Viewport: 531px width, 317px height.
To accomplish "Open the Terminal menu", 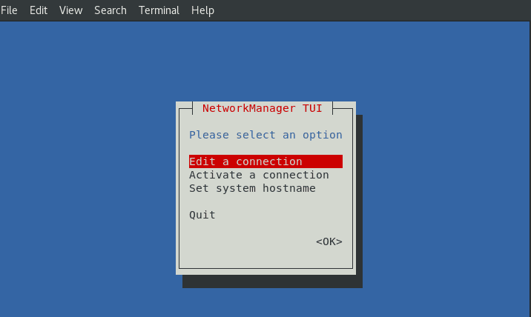I will click(159, 10).
